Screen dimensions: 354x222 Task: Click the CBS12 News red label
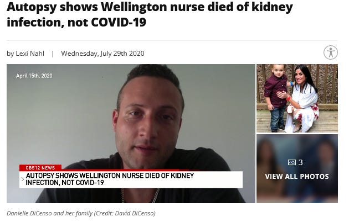[40, 168]
